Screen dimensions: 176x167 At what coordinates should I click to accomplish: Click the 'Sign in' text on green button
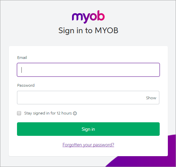pos(88,129)
